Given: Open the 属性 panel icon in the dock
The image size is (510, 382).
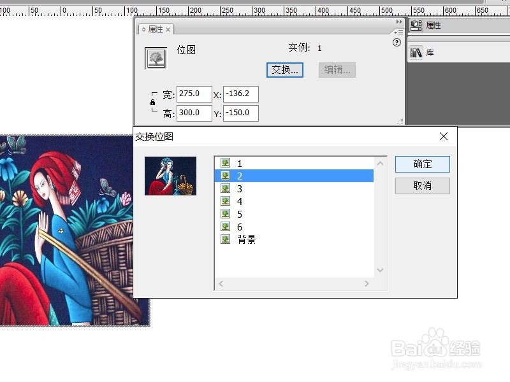Looking at the screenshot, I should [416, 25].
